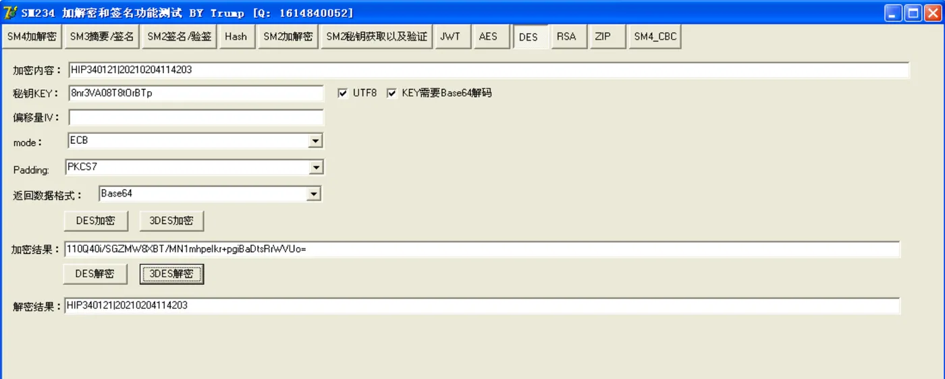
Task: Focus the 加密内容 input field
Action: 489,70
